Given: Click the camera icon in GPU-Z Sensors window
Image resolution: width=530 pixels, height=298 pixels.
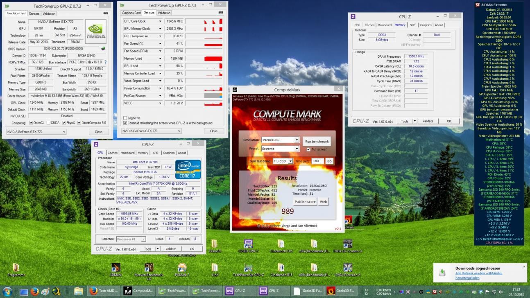Looking at the screenshot, I should point(221,12).
